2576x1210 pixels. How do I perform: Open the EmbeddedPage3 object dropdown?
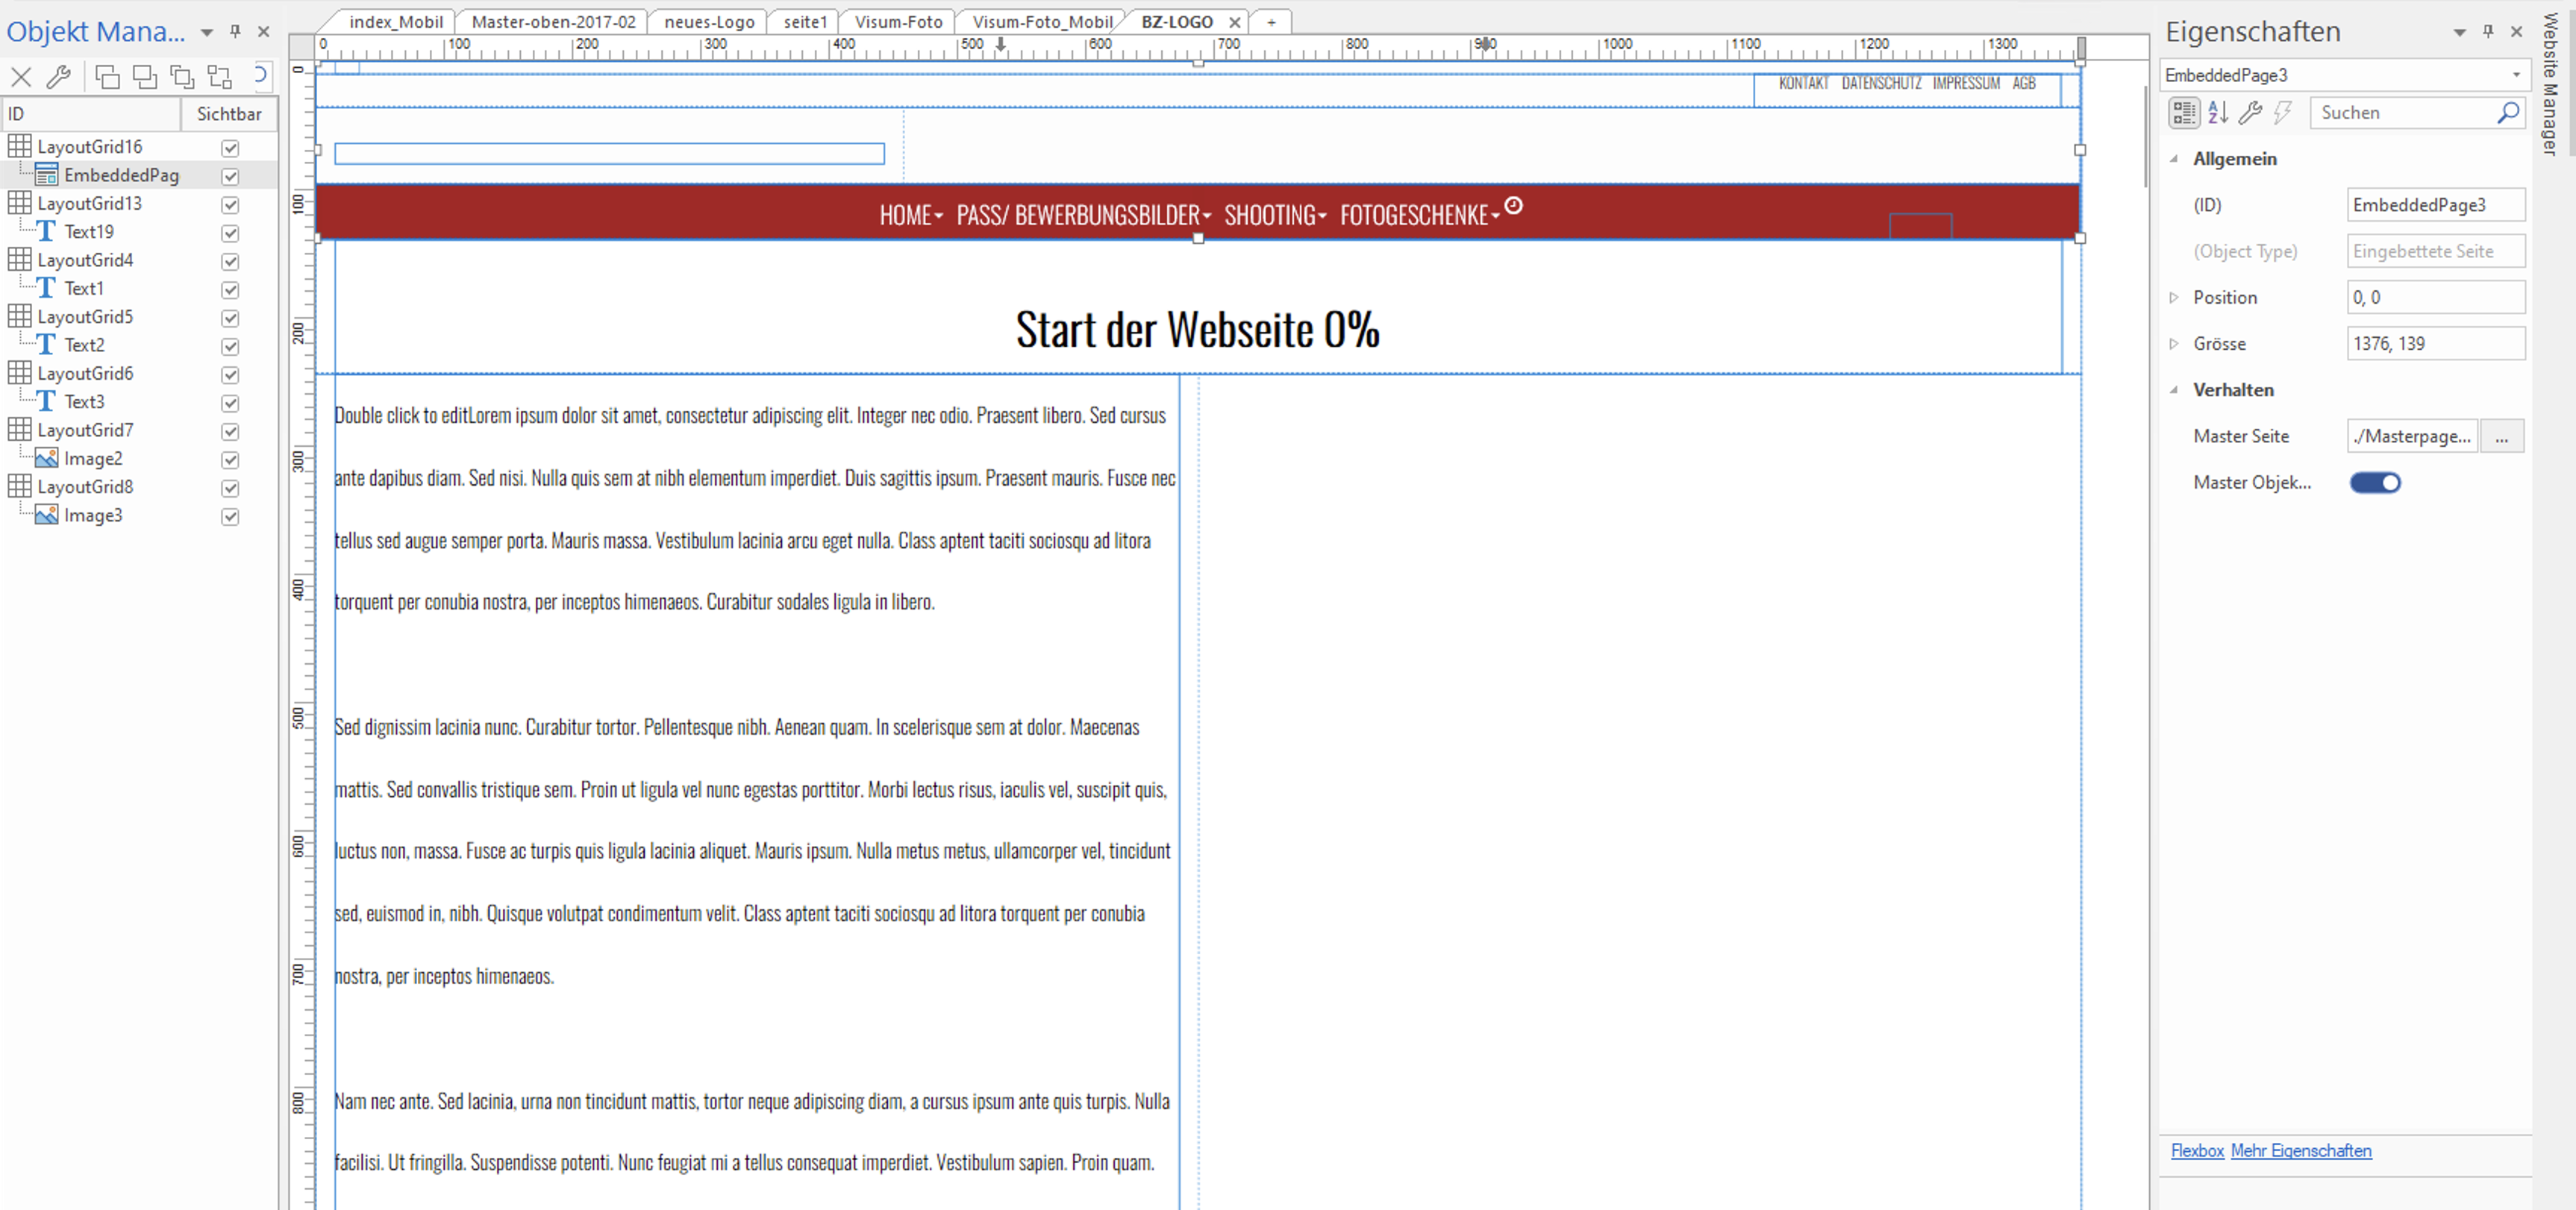(x=2516, y=75)
